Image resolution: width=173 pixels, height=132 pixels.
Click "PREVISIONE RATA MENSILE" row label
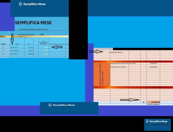pyautogui.click(x=123, y=64)
